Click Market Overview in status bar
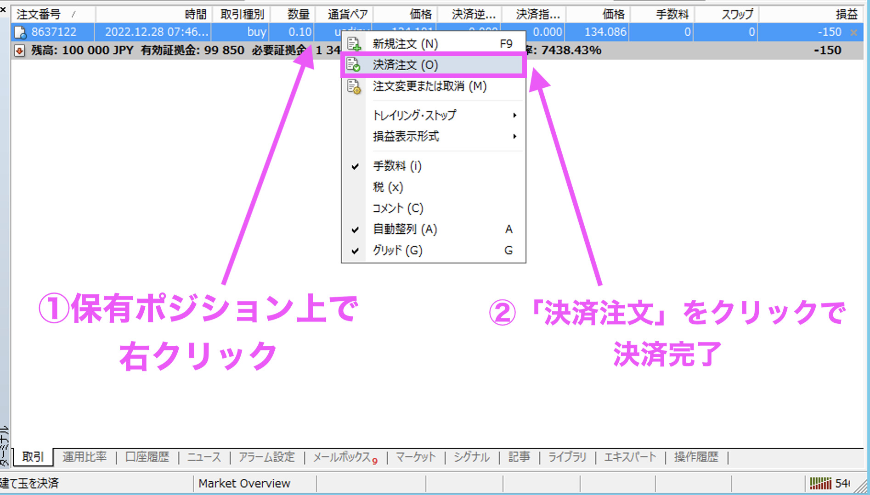Image resolution: width=870 pixels, height=495 pixels. [244, 483]
